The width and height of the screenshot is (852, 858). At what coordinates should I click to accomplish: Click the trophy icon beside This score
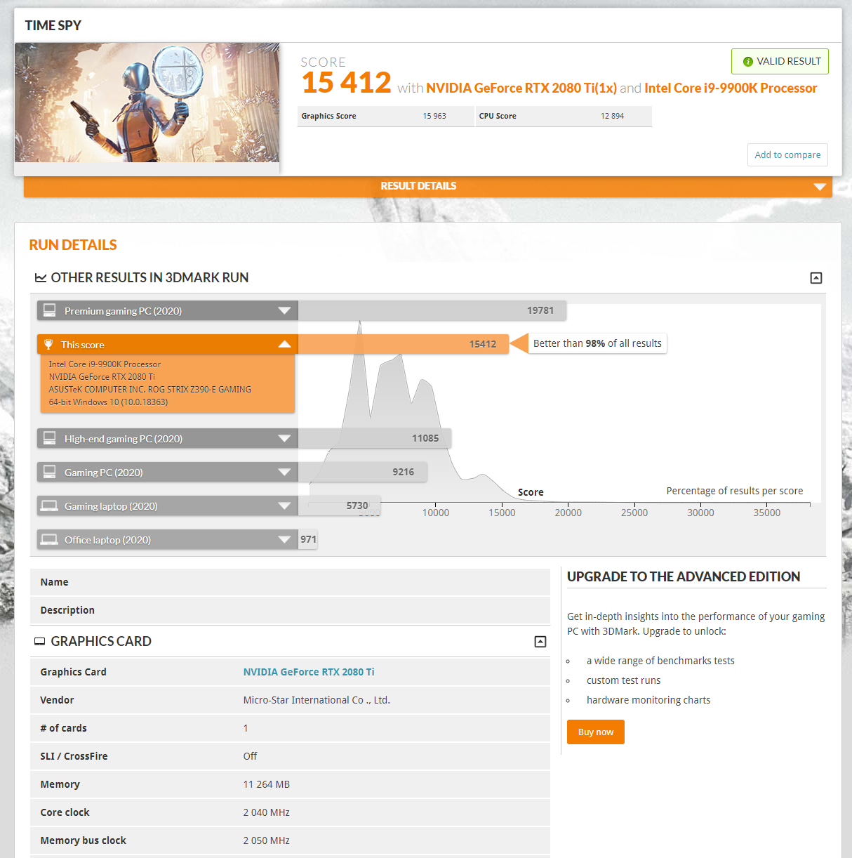coord(48,344)
